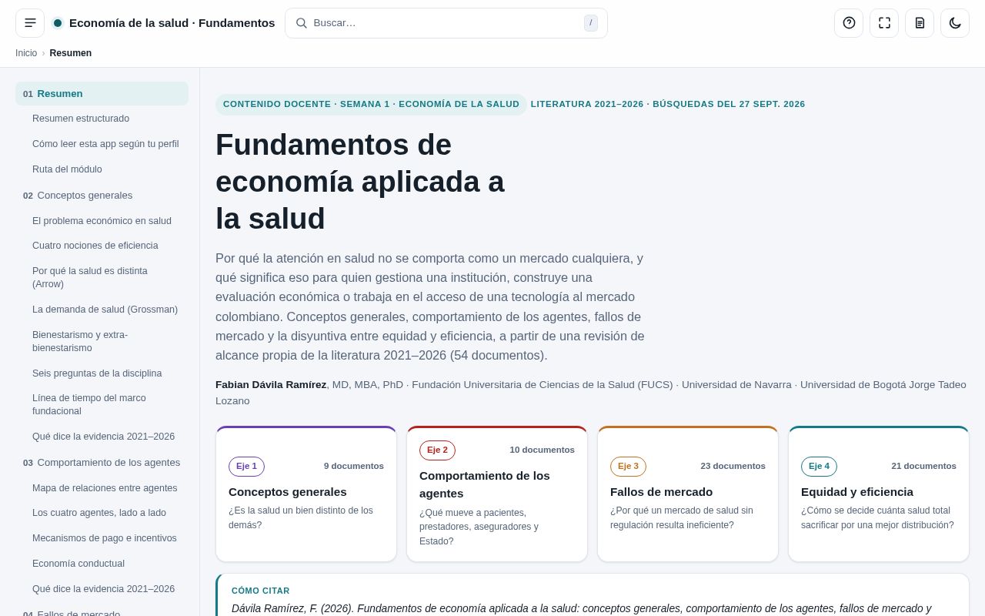Click the slash shortcut key badge
Image resolution: width=985 pixels, height=616 pixels.
[591, 23]
